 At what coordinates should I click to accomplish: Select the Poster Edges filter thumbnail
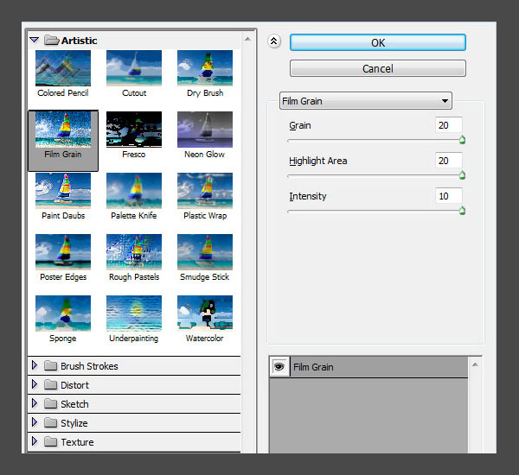[63, 252]
